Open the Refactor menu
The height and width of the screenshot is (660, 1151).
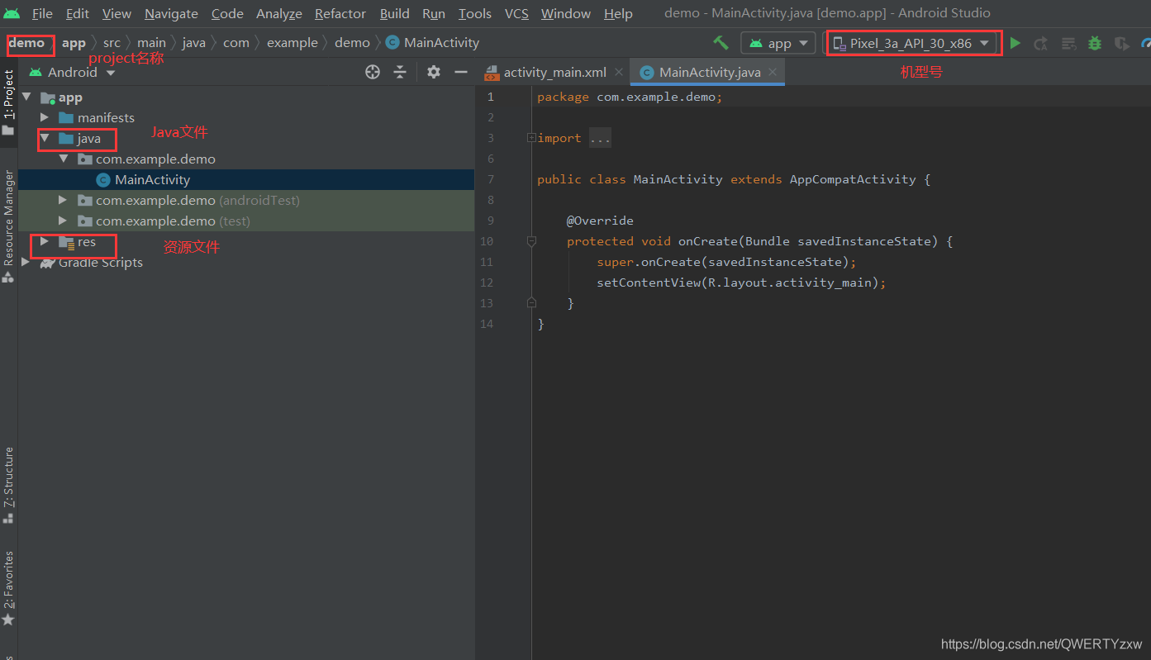[340, 13]
